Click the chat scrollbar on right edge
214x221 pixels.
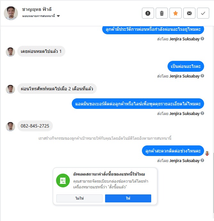tap(213, 183)
